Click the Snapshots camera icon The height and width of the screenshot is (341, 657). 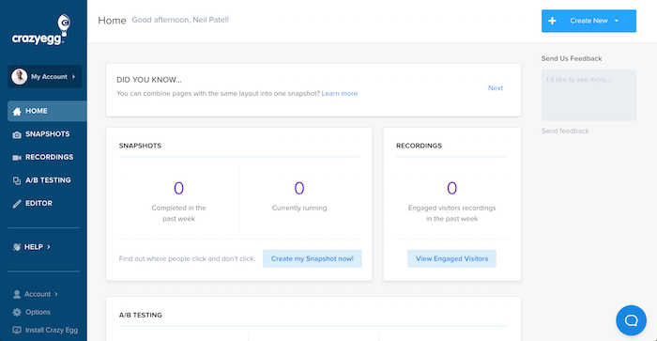(x=17, y=134)
